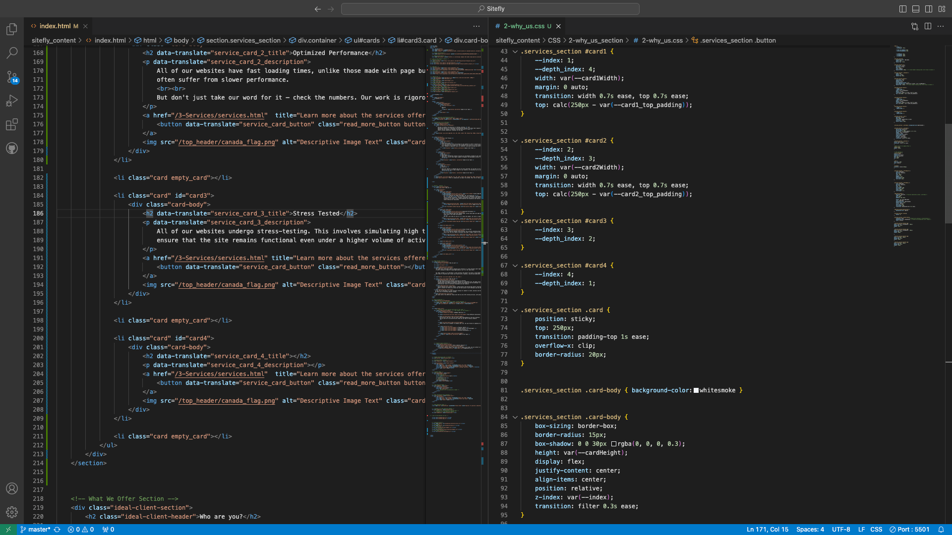Screen dimensions: 952x535
Task: Open the Run and Debug view
Action: pyautogui.click(x=12, y=101)
